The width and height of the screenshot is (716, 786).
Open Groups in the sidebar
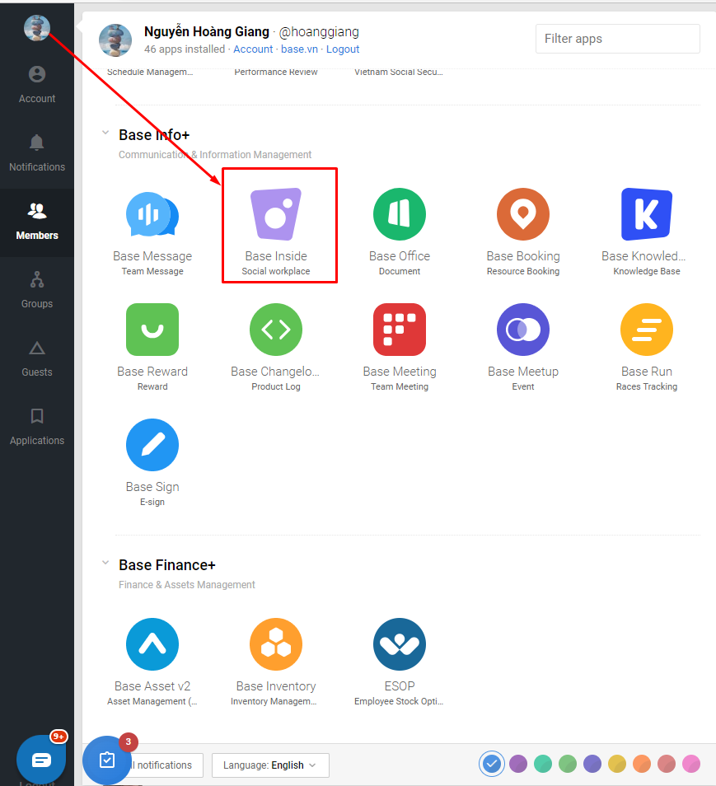click(x=37, y=290)
